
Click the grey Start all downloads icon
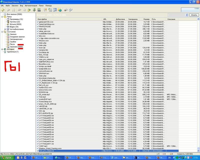(x=19, y=10)
